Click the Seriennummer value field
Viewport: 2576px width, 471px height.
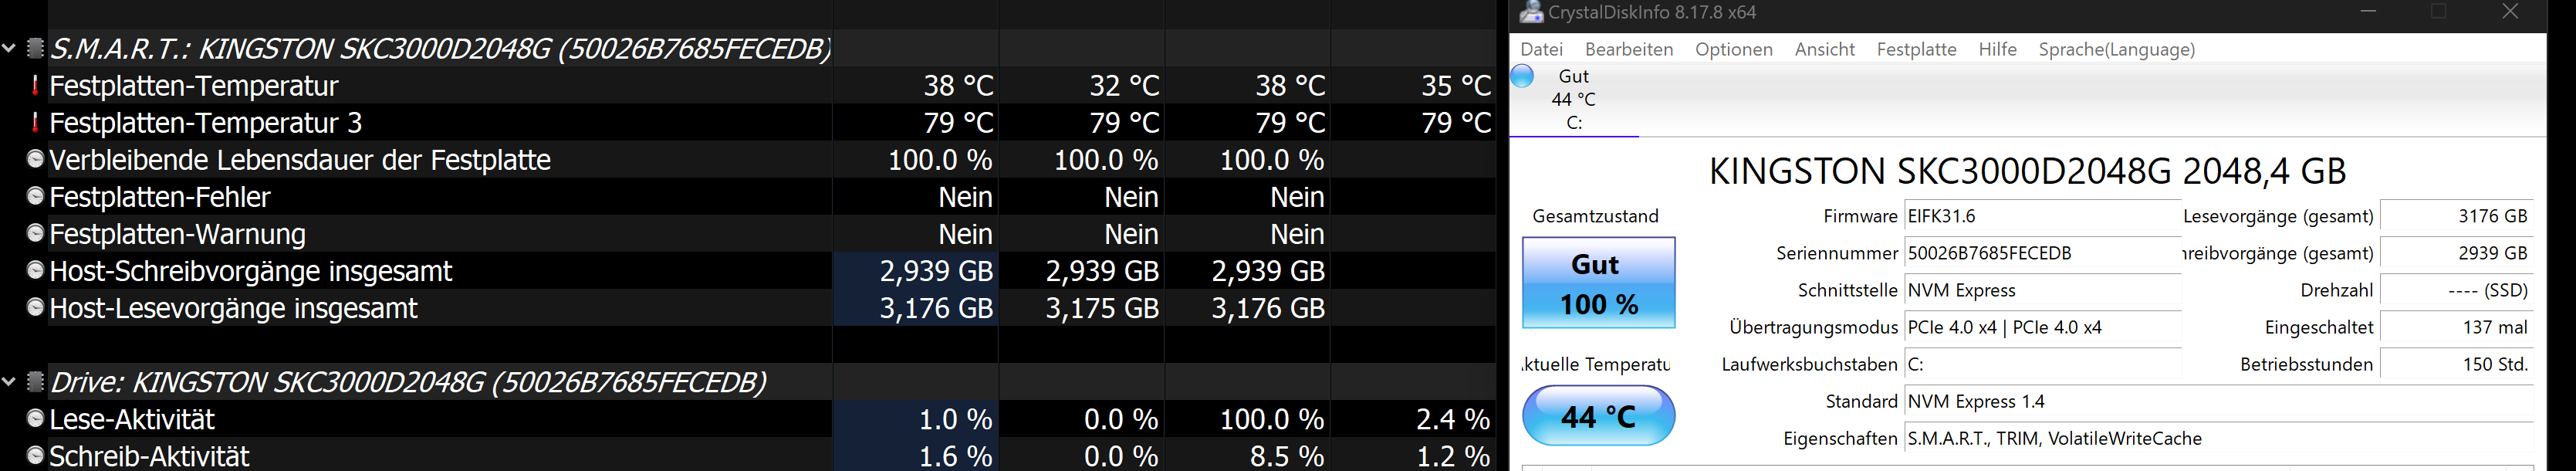(2041, 254)
